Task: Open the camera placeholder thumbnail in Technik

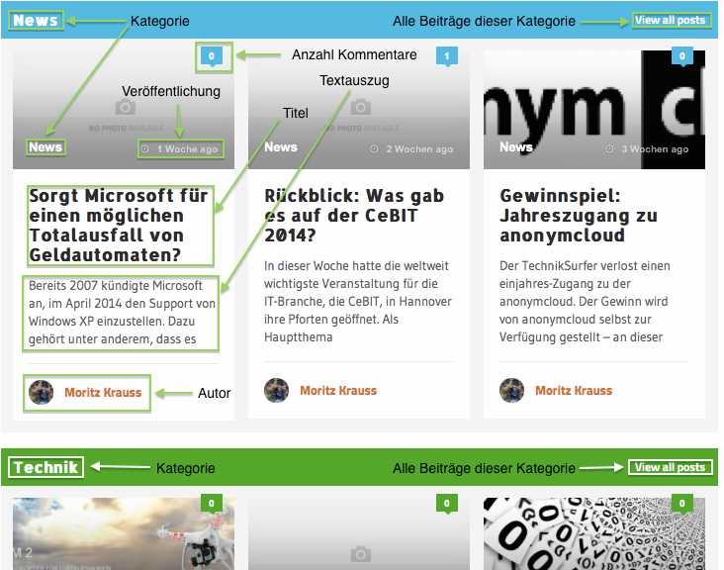Action: 359,533
